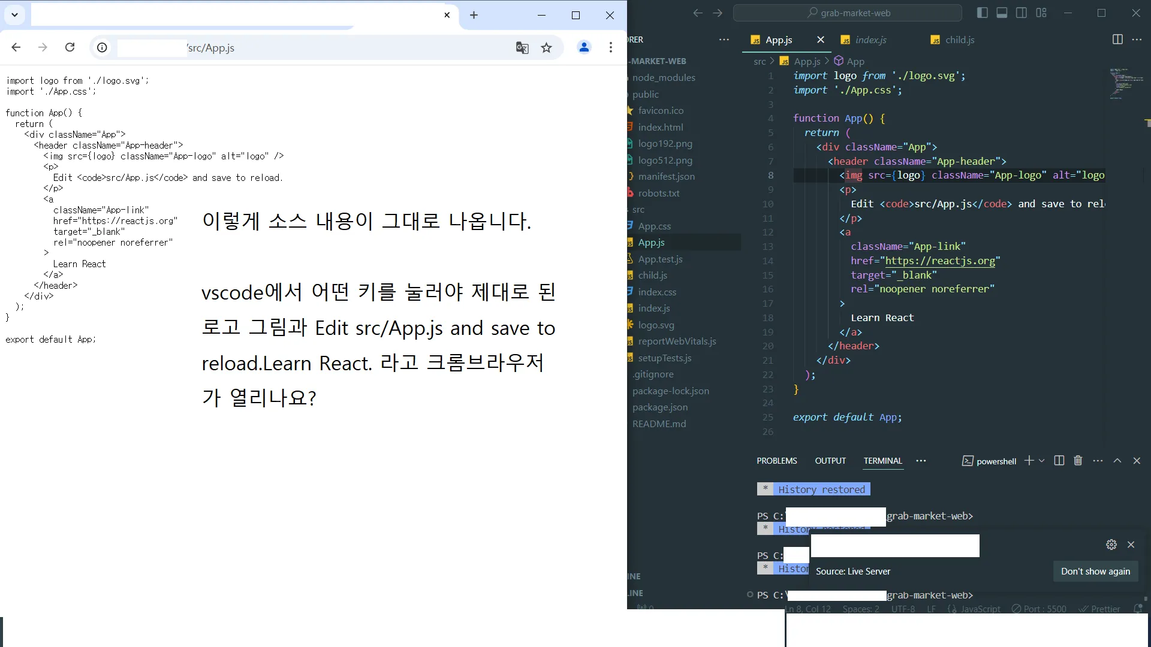Screen dimensions: 1151x647
Task: Select App.js file in explorer
Action: click(x=652, y=242)
